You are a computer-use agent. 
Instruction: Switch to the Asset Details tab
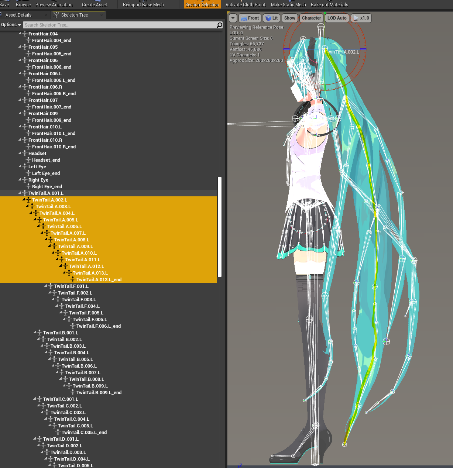click(18, 15)
